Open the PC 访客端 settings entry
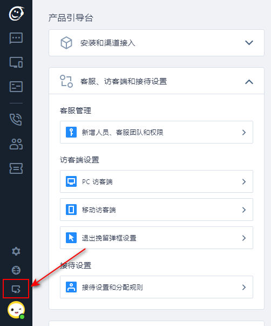271x326 pixels. (157, 181)
